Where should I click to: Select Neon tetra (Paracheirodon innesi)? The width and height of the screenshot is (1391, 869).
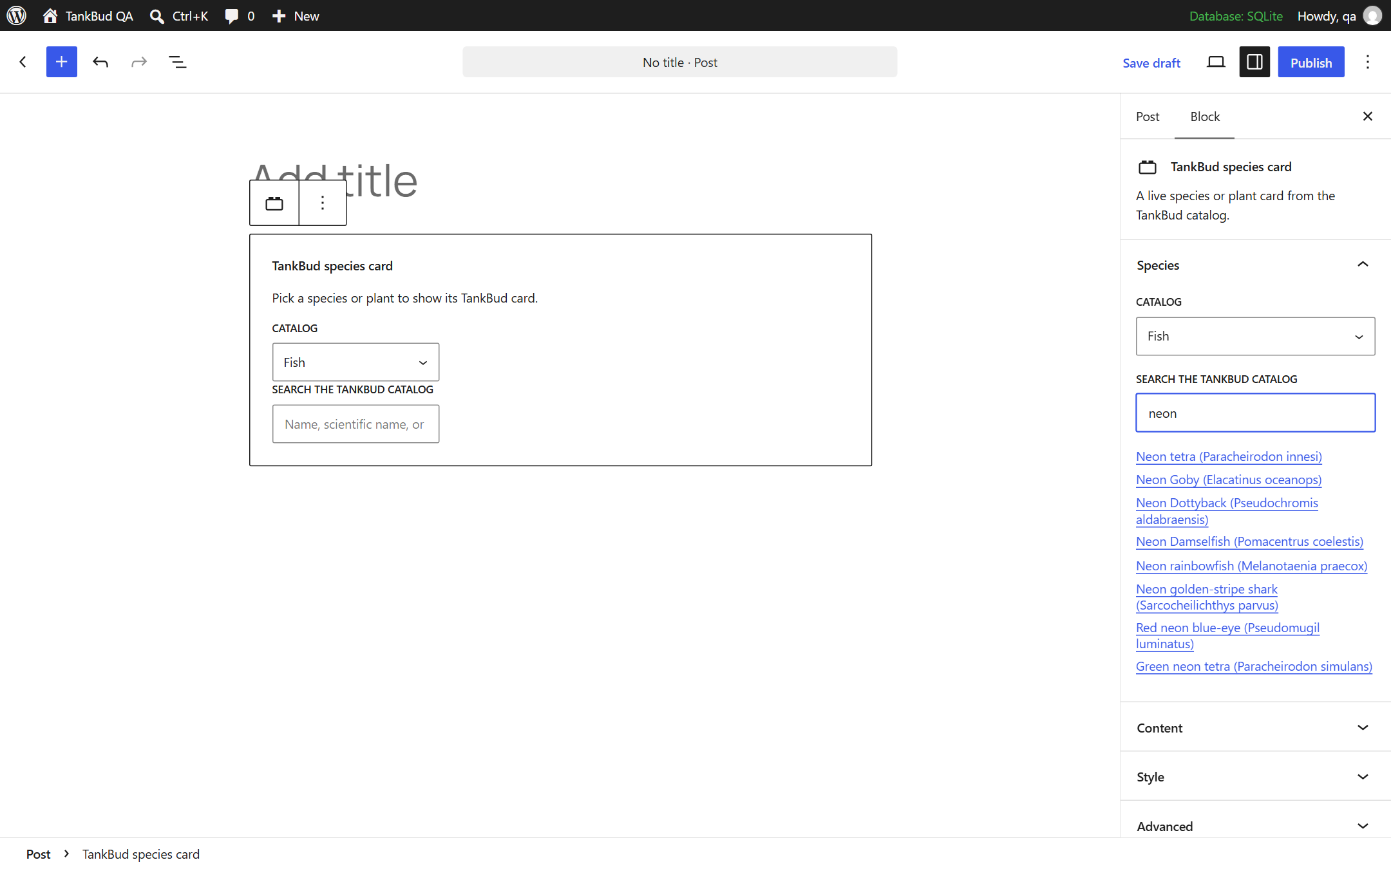pos(1229,456)
